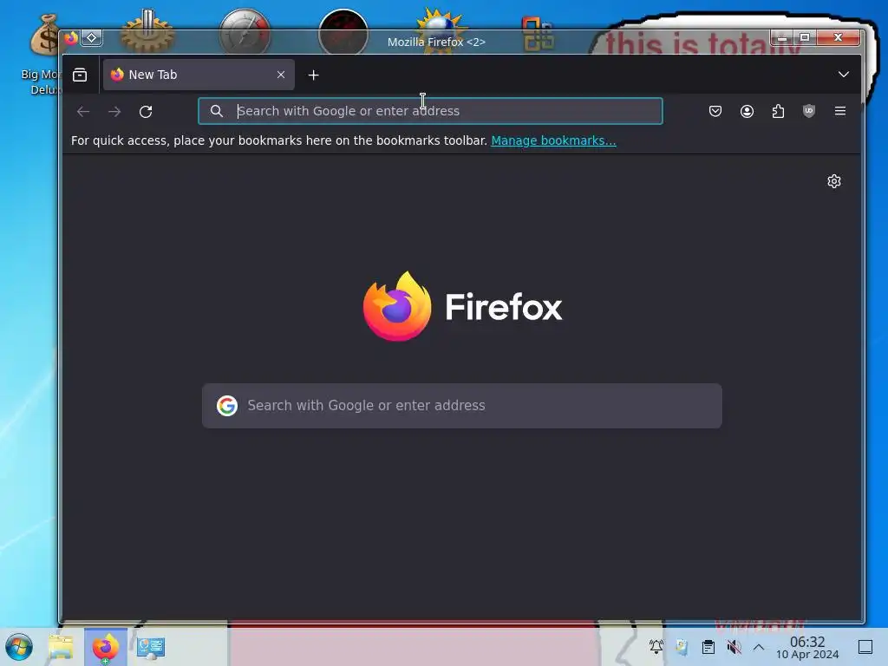Click the Google logo in search box

click(227, 406)
